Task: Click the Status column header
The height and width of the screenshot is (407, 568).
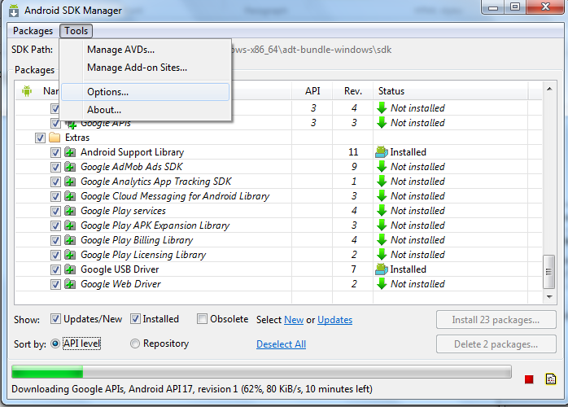Action: tap(450, 91)
